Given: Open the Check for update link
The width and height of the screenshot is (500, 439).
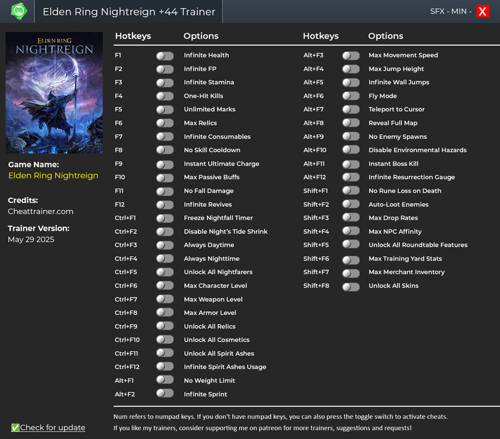Looking at the screenshot, I should pos(48,427).
